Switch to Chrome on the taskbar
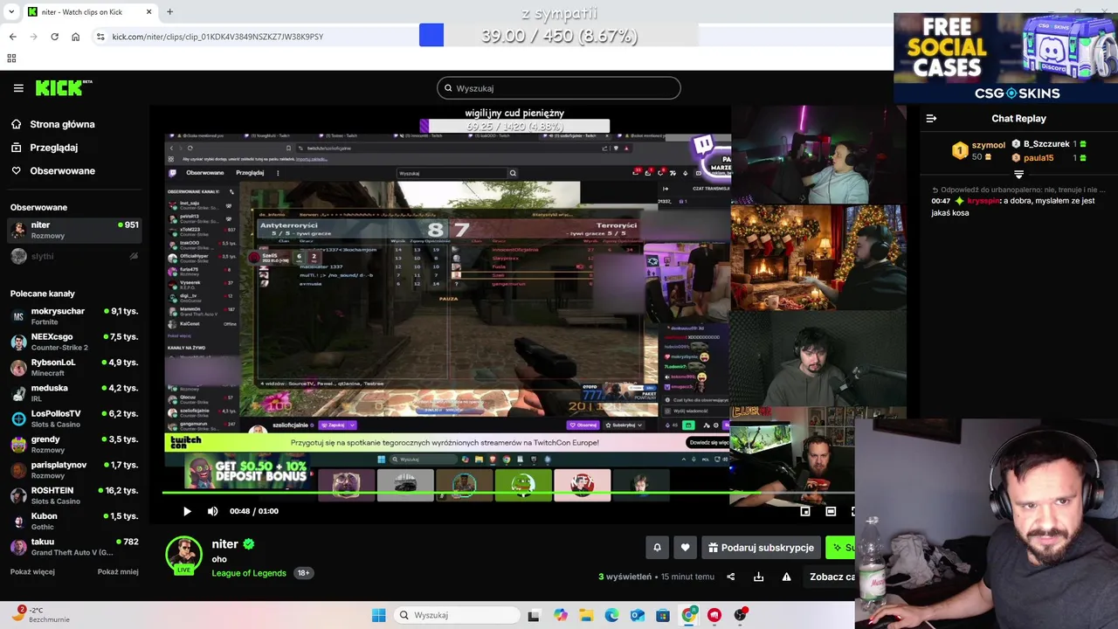This screenshot has width=1118, height=629. click(x=689, y=615)
